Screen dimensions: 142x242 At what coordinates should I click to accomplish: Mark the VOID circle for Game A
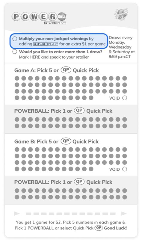[125, 98]
